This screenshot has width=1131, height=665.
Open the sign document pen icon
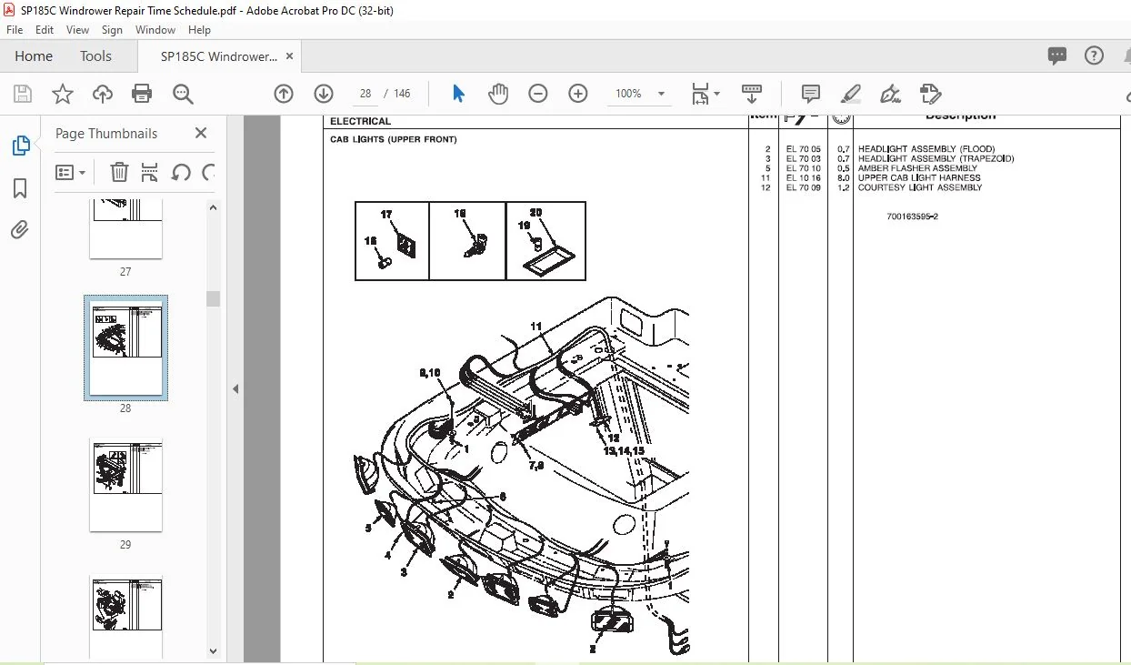tap(890, 94)
